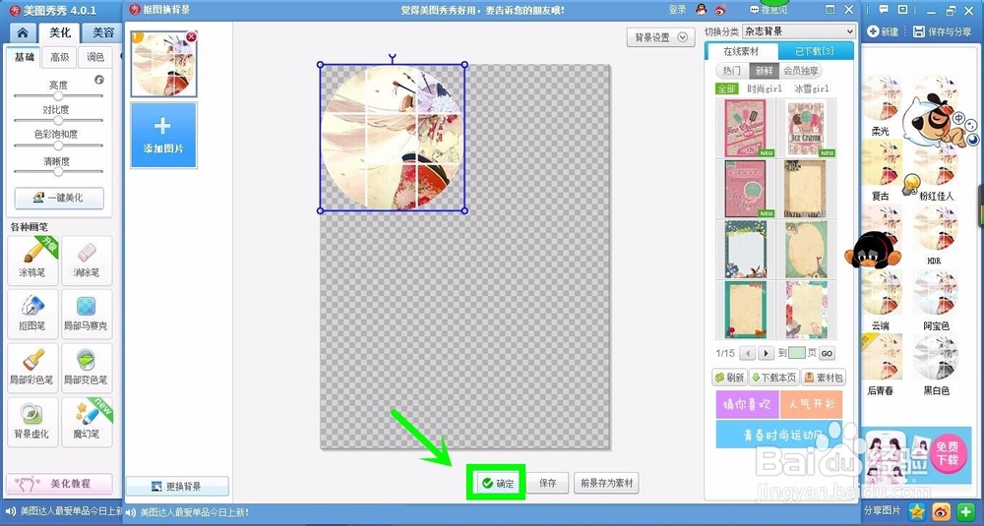Apply the 阿宝色 effect thumbnail
Screen dimensions: 984x526
935,294
